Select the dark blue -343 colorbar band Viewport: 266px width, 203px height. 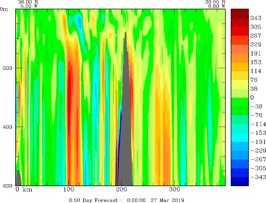240,182
